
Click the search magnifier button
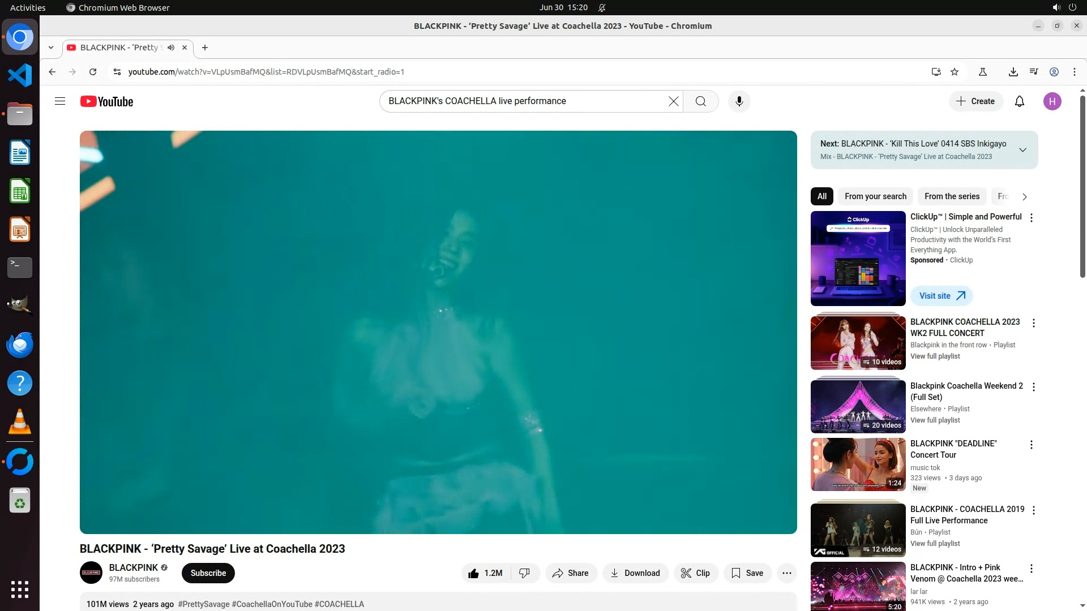(700, 101)
